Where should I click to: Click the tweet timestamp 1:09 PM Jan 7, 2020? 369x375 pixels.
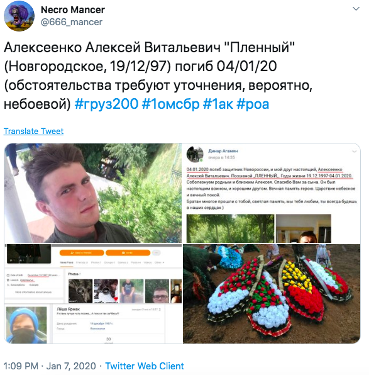point(50,366)
